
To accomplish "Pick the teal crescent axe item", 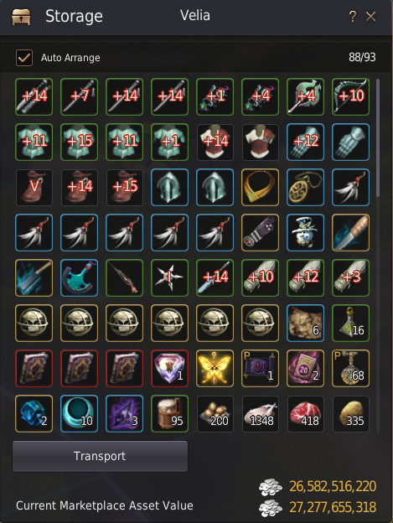I will pyautogui.click(x=79, y=278).
